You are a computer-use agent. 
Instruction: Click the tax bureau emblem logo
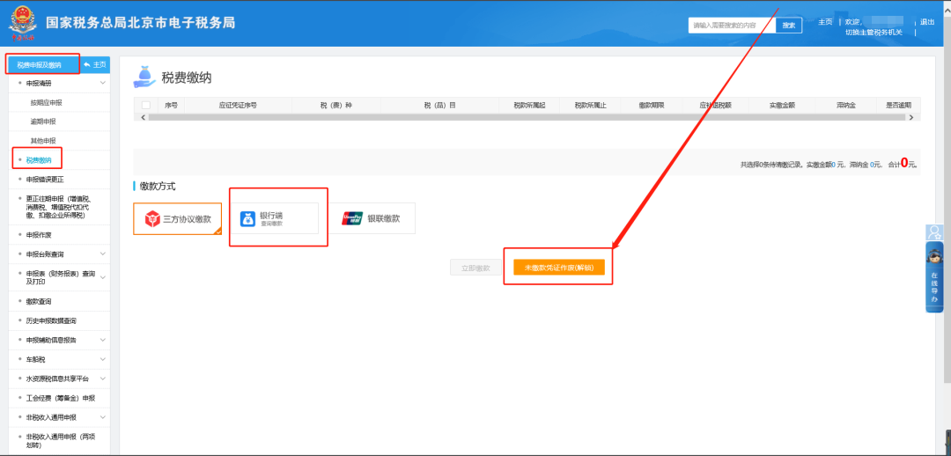21,23
